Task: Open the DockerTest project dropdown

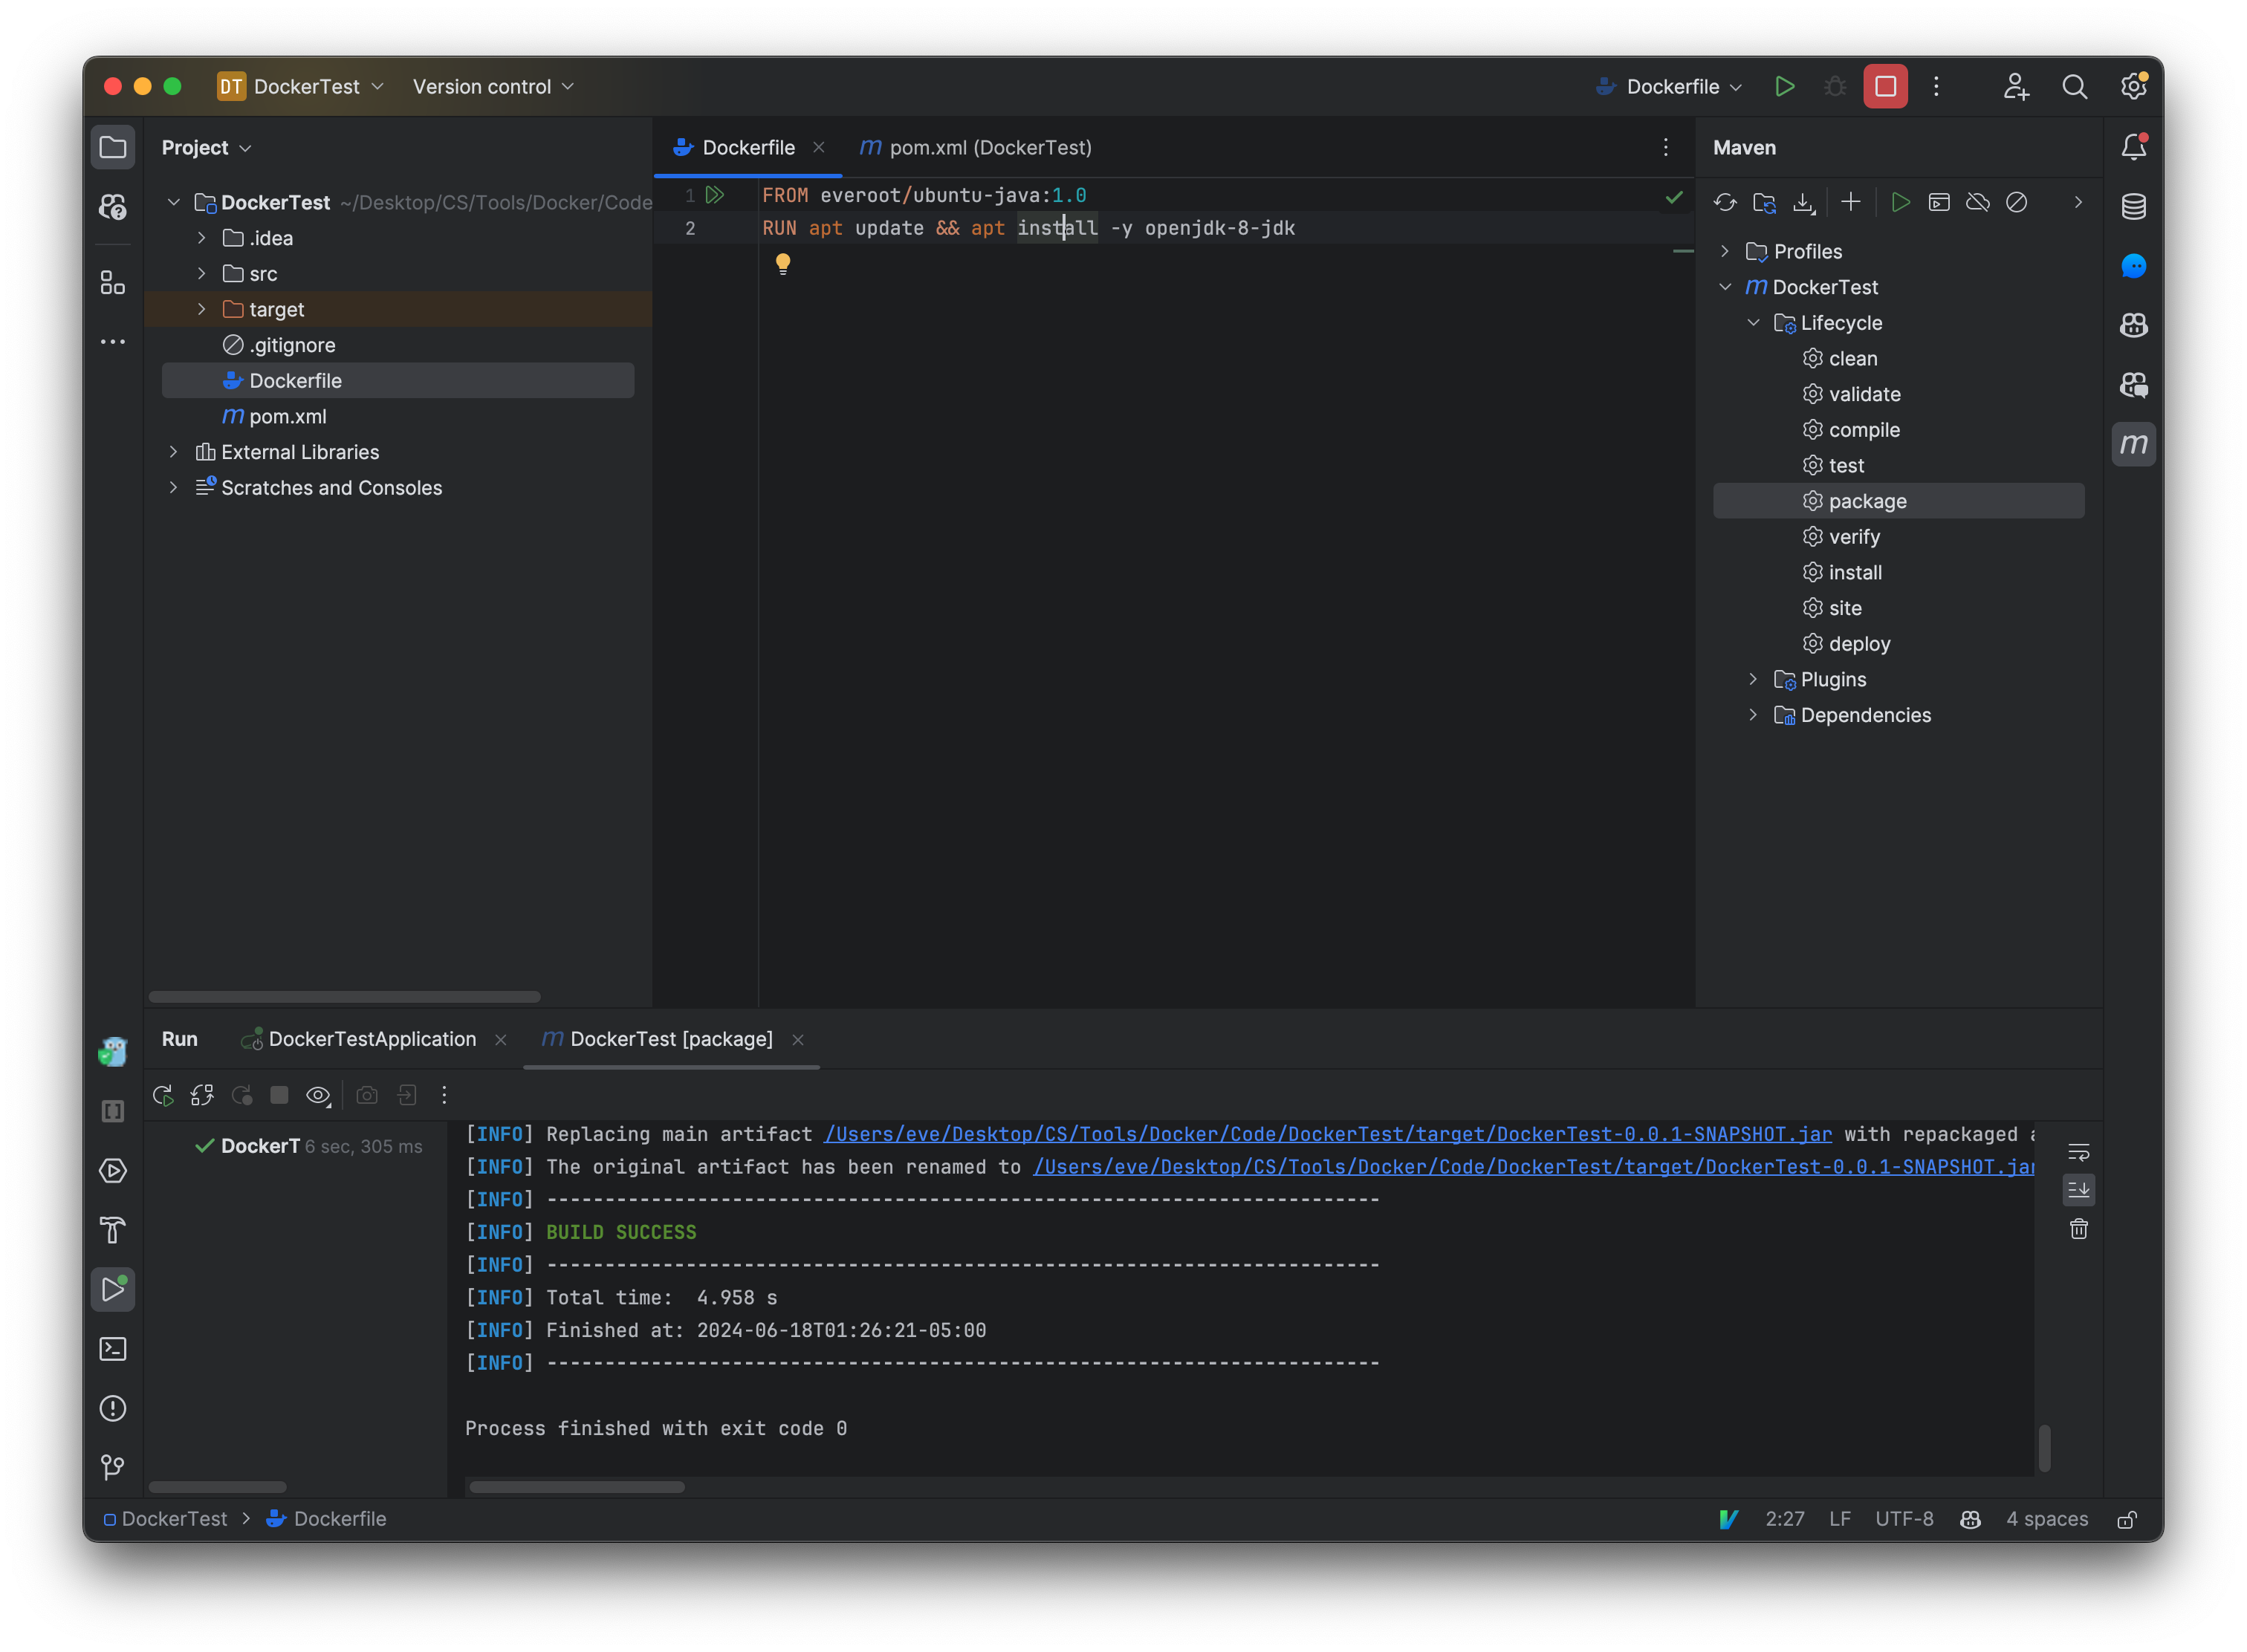Action: pos(300,87)
